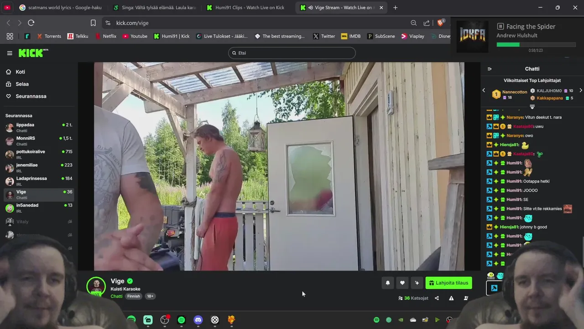Enable notifications with the bell icon
Viewport: 584px width, 329px height.
pyautogui.click(x=388, y=283)
